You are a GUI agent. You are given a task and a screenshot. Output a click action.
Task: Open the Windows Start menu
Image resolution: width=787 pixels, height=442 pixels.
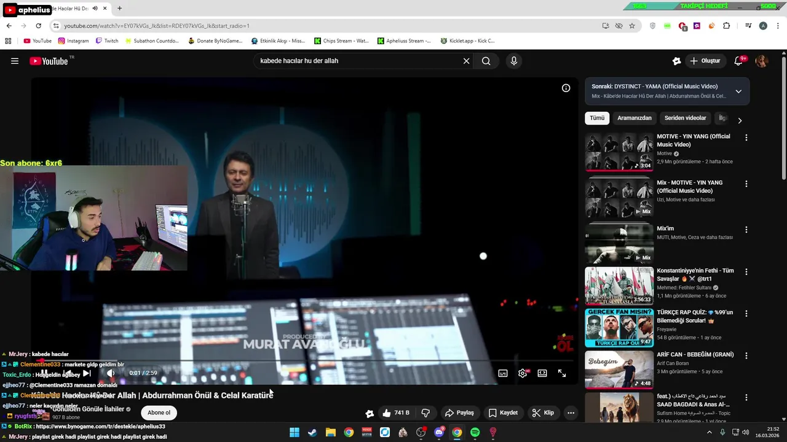(295, 432)
